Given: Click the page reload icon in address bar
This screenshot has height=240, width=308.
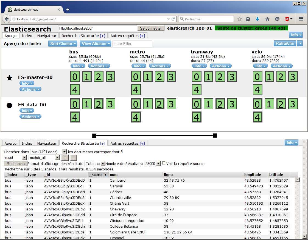Looking at the screenshot, I should point(173,19).
